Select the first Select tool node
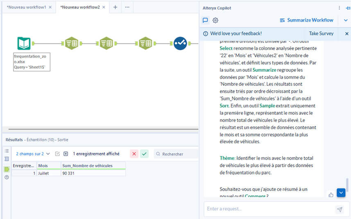Screen dimensions: 351x219 point(72,43)
